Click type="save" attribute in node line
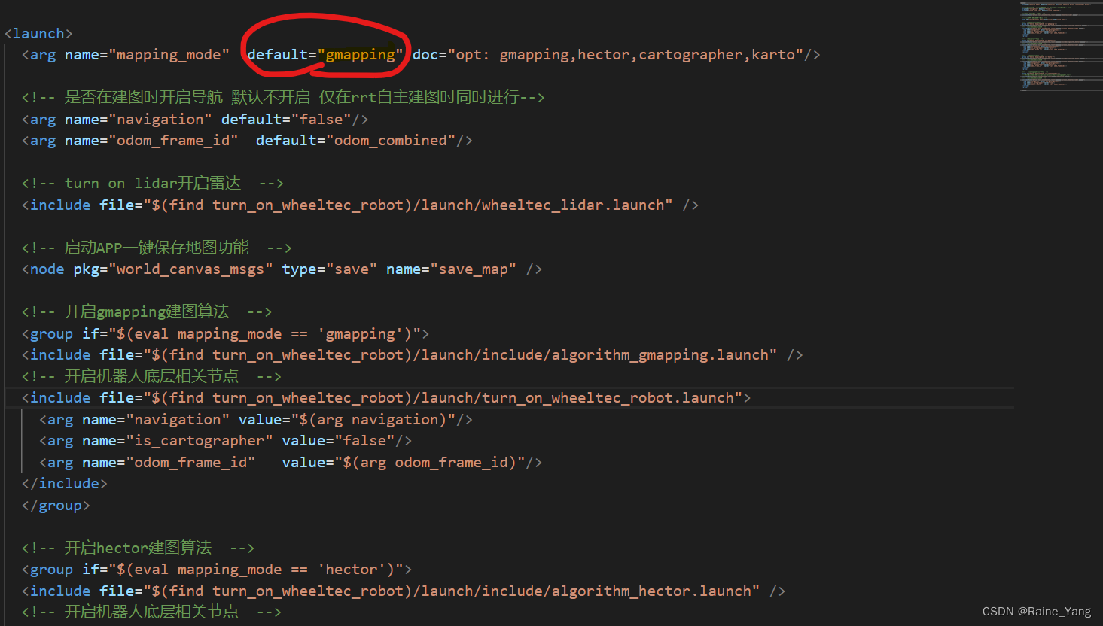This screenshot has height=626, width=1103. tap(330, 269)
